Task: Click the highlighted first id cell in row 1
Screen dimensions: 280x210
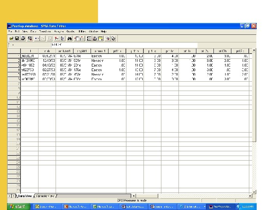Action: pos(30,56)
